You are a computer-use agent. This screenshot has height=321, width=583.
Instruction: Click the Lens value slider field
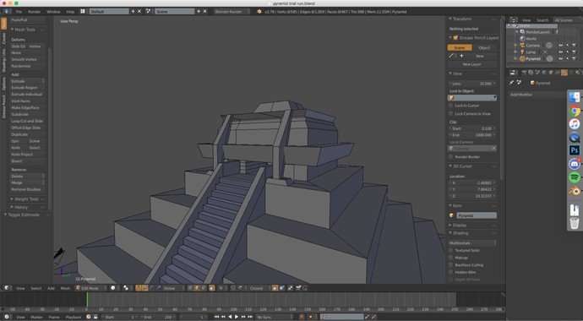pyautogui.click(x=471, y=84)
